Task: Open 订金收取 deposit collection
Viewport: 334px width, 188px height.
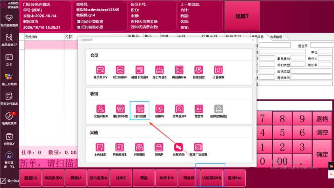Action: (x=218, y=72)
